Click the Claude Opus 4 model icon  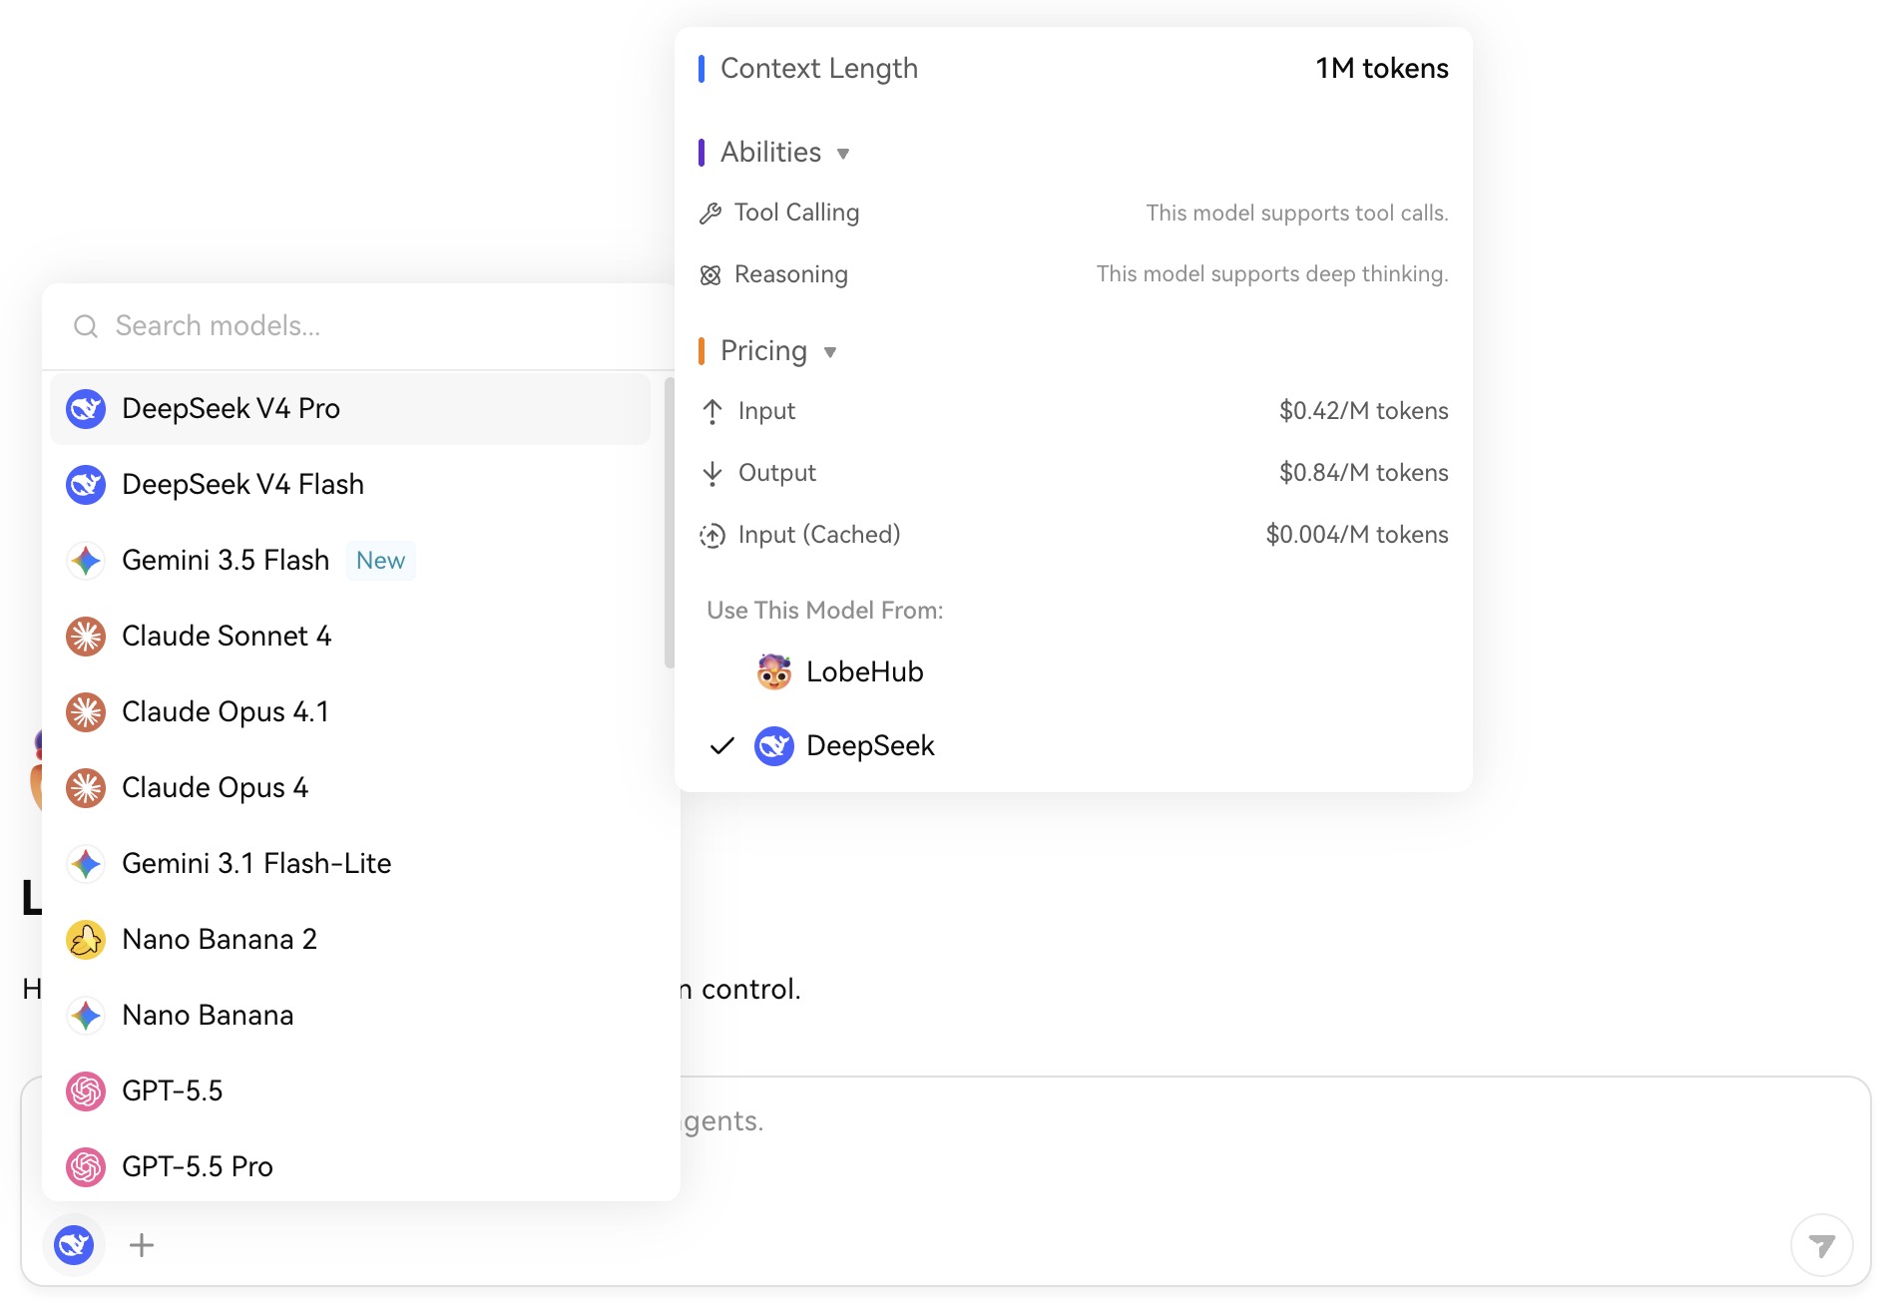[x=86, y=788]
